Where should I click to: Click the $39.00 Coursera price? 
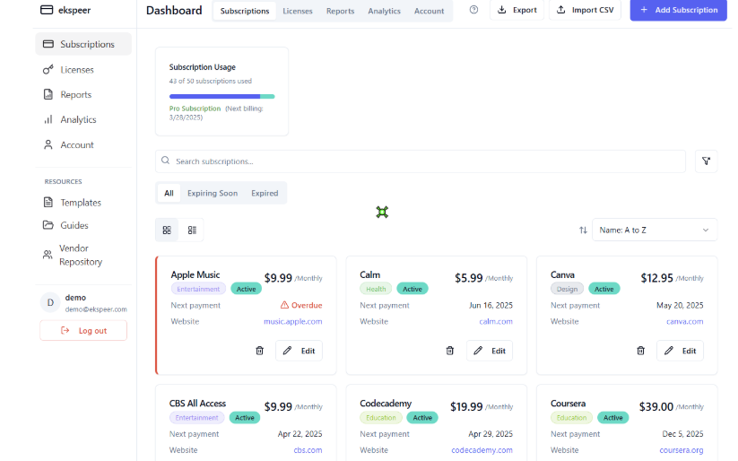656,406
